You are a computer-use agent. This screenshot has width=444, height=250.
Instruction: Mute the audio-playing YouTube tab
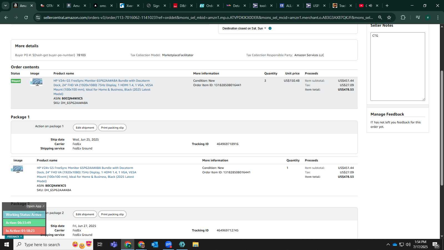(x=370, y=6)
